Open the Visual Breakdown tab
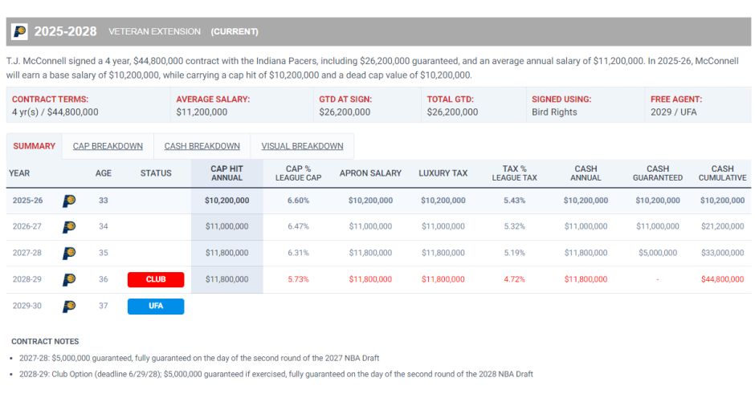This screenshot has height=394, width=755. pos(302,146)
